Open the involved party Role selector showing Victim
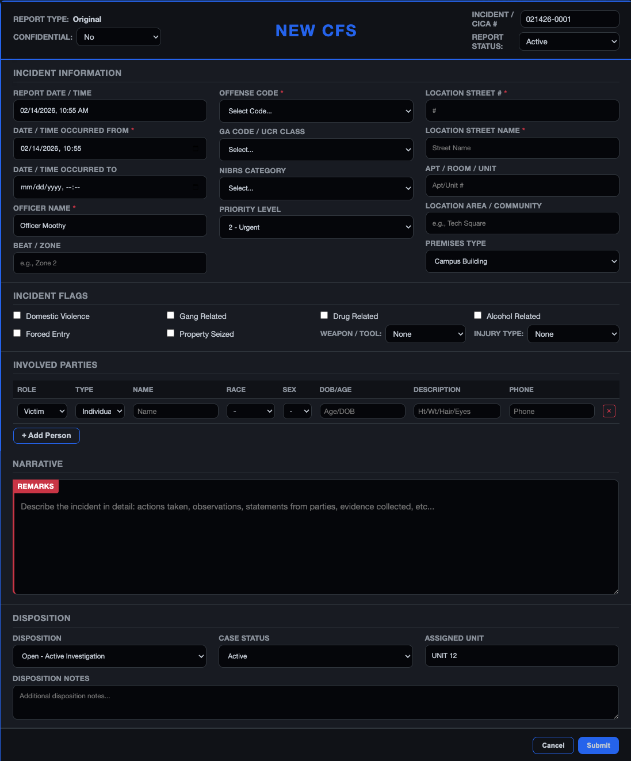631x761 pixels. 42,410
